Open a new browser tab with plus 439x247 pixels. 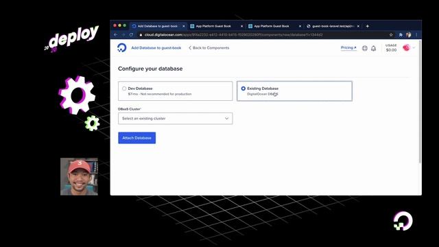[x=368, y=26]
